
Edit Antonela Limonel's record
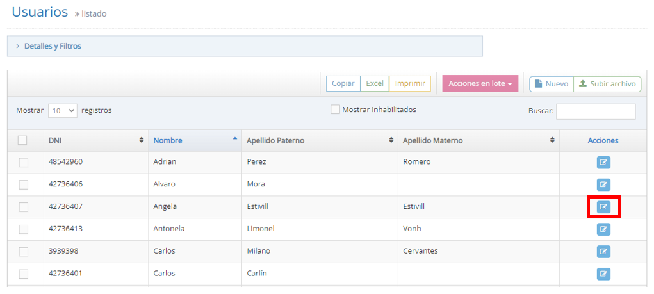click(x=603, y=229)
